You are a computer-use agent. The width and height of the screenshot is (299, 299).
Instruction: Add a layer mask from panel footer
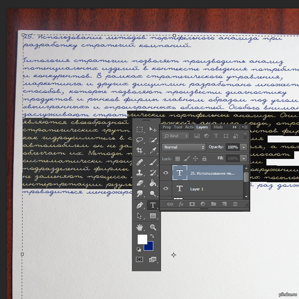[192, 204]
